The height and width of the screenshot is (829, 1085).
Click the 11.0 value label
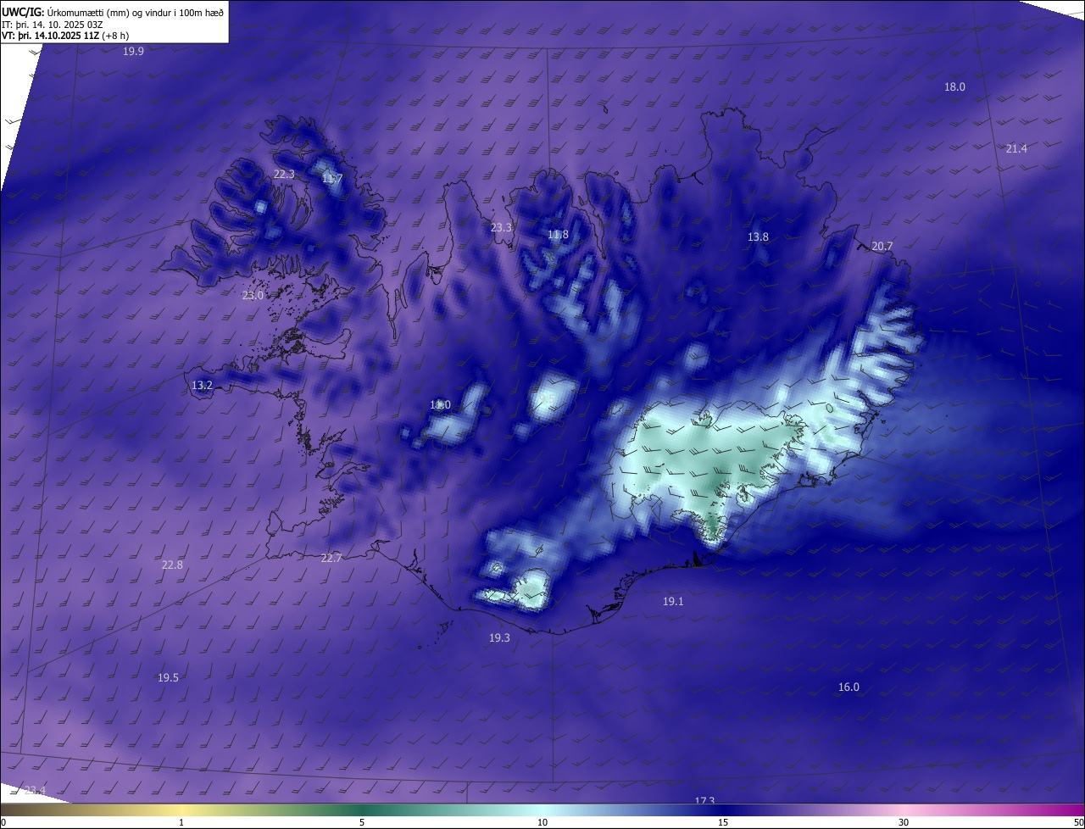tap(440, 405)
